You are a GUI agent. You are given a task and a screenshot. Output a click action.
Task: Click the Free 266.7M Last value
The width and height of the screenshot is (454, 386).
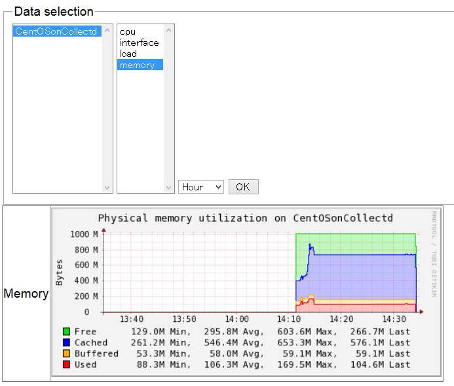tap(380, 331)
